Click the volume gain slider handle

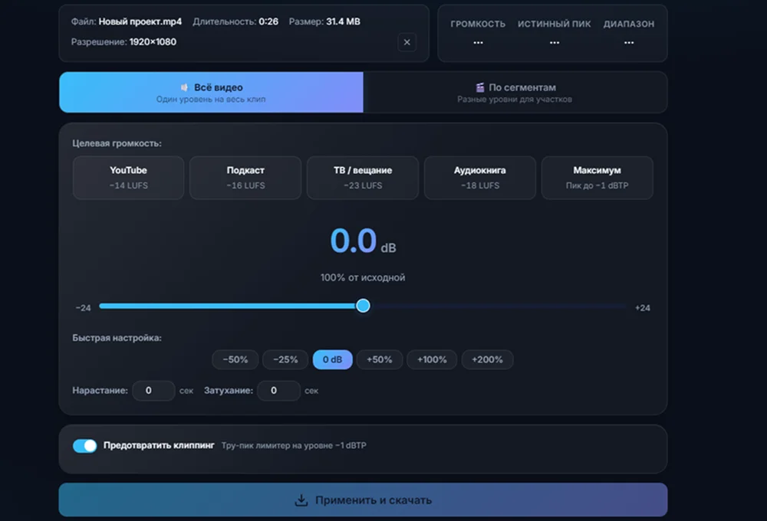coord(363,306)
